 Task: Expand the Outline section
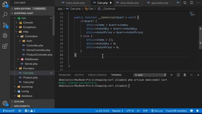tap(32, 102)
